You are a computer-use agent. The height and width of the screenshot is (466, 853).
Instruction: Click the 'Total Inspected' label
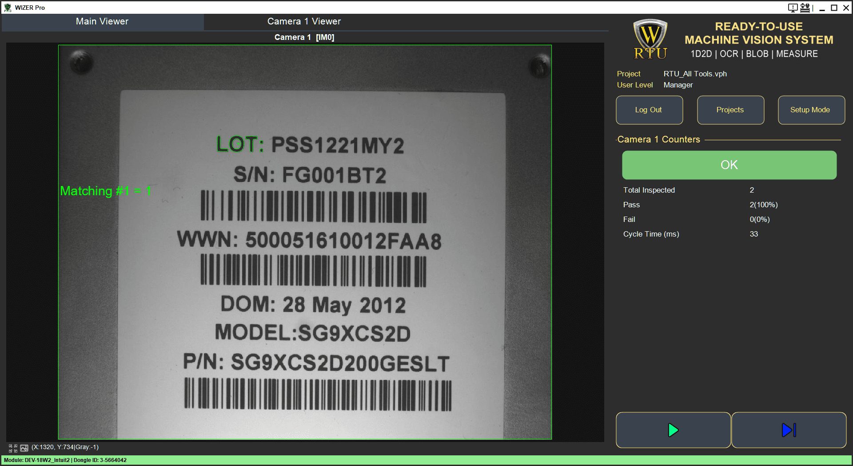[x=649, y=190]
